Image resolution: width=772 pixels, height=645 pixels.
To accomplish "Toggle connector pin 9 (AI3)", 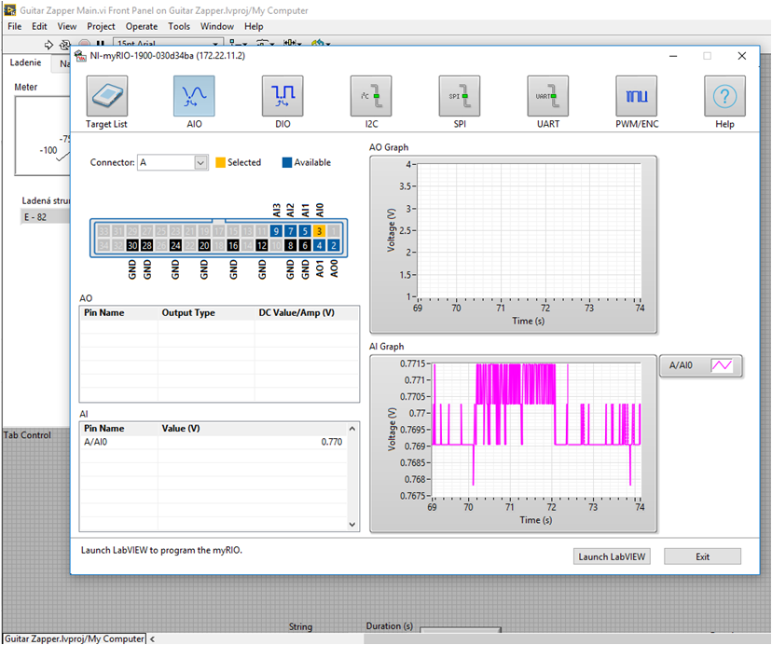I will [x=276, y=231].
